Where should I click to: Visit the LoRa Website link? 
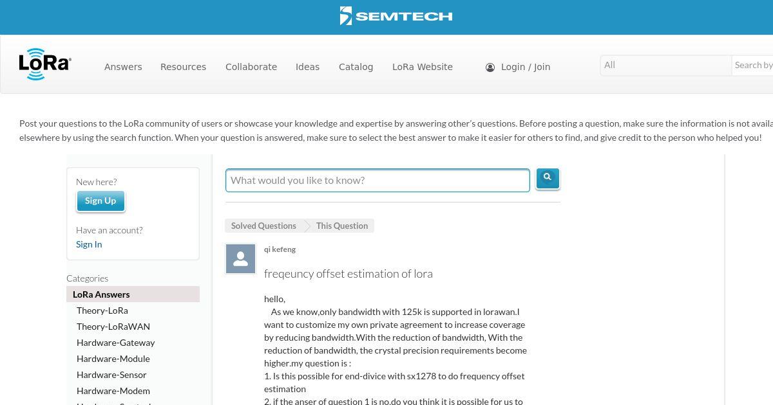(x=423, y=67)
